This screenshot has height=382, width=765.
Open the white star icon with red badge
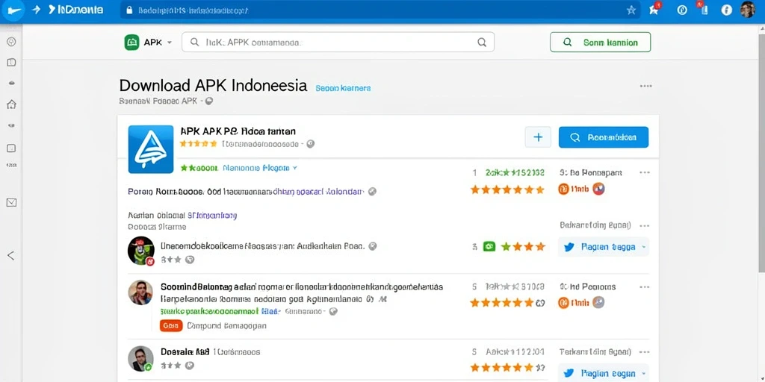tap(654, 9)
